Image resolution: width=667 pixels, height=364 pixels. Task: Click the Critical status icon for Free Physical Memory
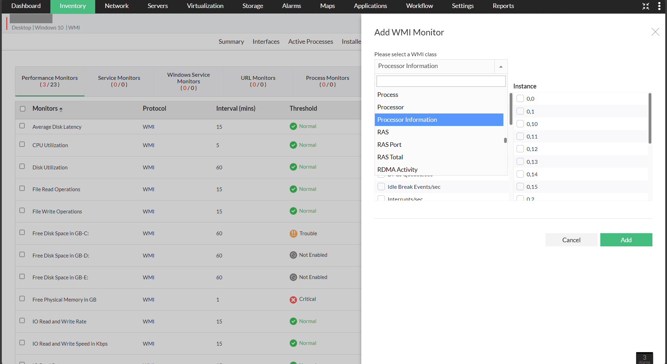point(293,299)
